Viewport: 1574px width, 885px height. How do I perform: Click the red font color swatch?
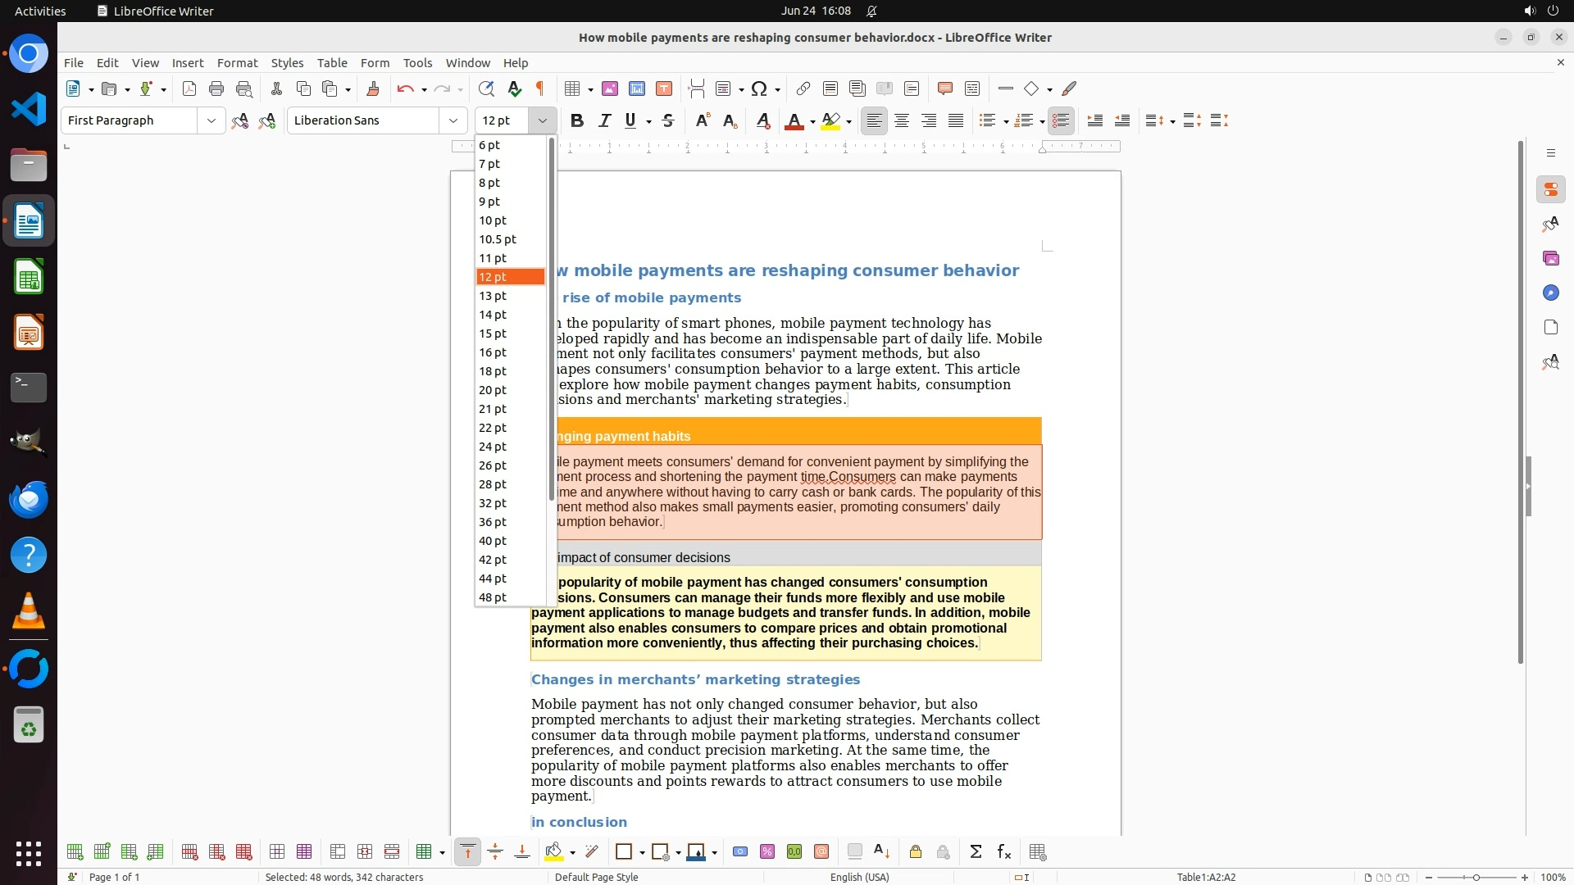click(x=793, y=121)
